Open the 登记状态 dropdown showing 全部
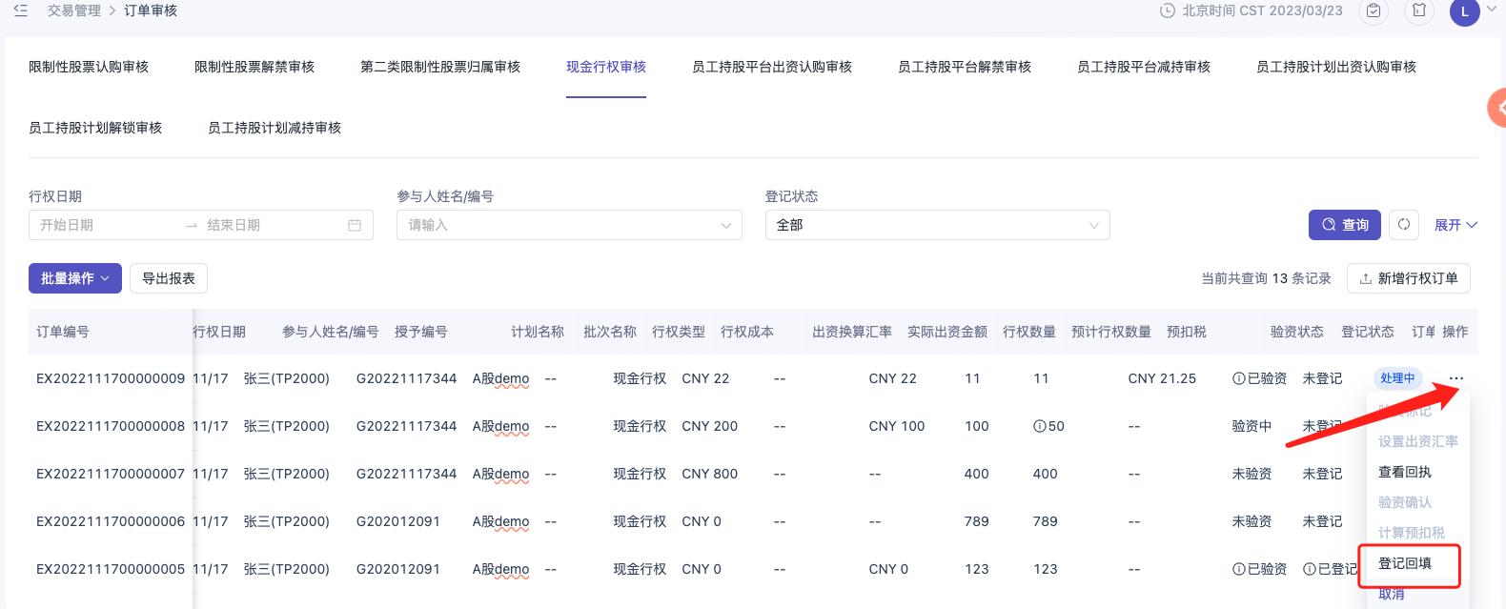 [938, 225]
